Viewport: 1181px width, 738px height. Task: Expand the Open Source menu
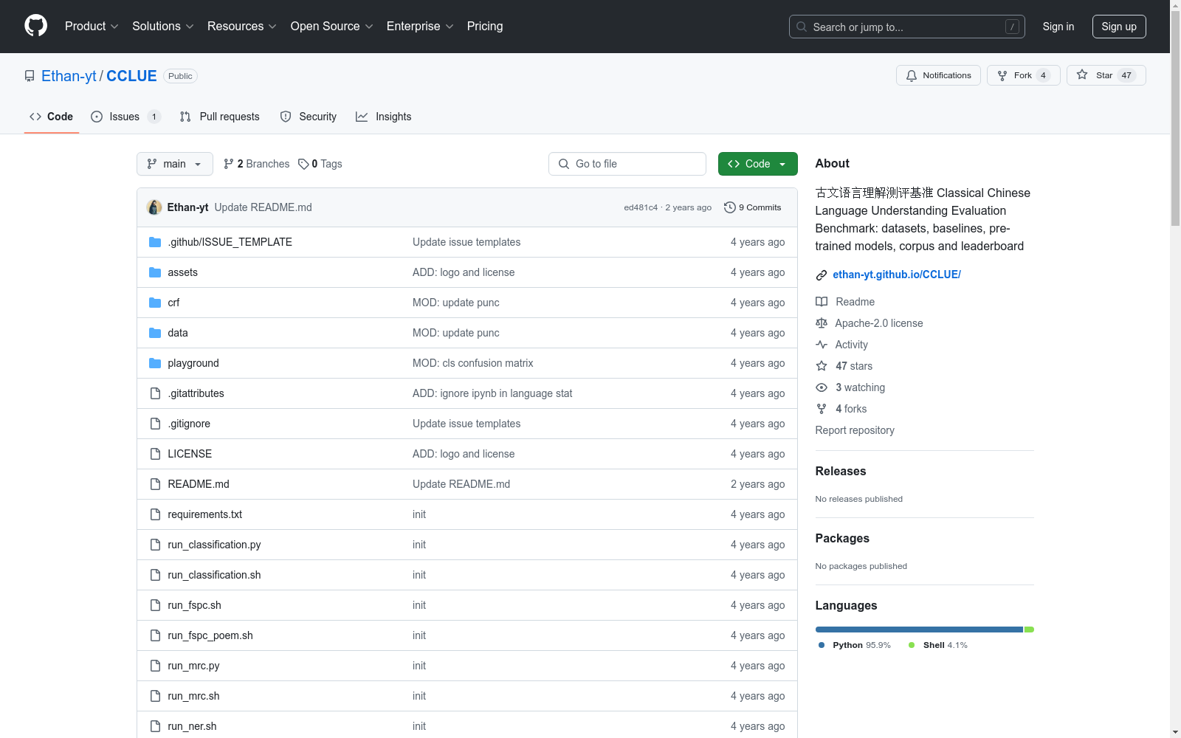pos(332,27)
